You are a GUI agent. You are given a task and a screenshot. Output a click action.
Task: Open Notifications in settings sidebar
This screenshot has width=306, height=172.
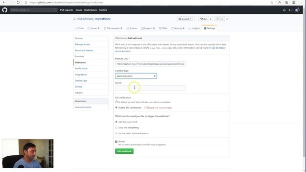[x=91, y=68]
